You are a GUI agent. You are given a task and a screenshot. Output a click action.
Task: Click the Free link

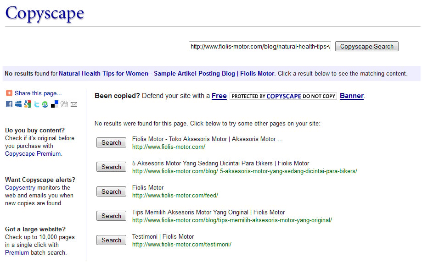(x=219, y=96)
